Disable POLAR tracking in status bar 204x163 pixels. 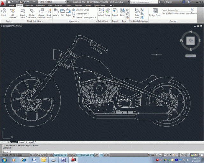pos(57,155)
